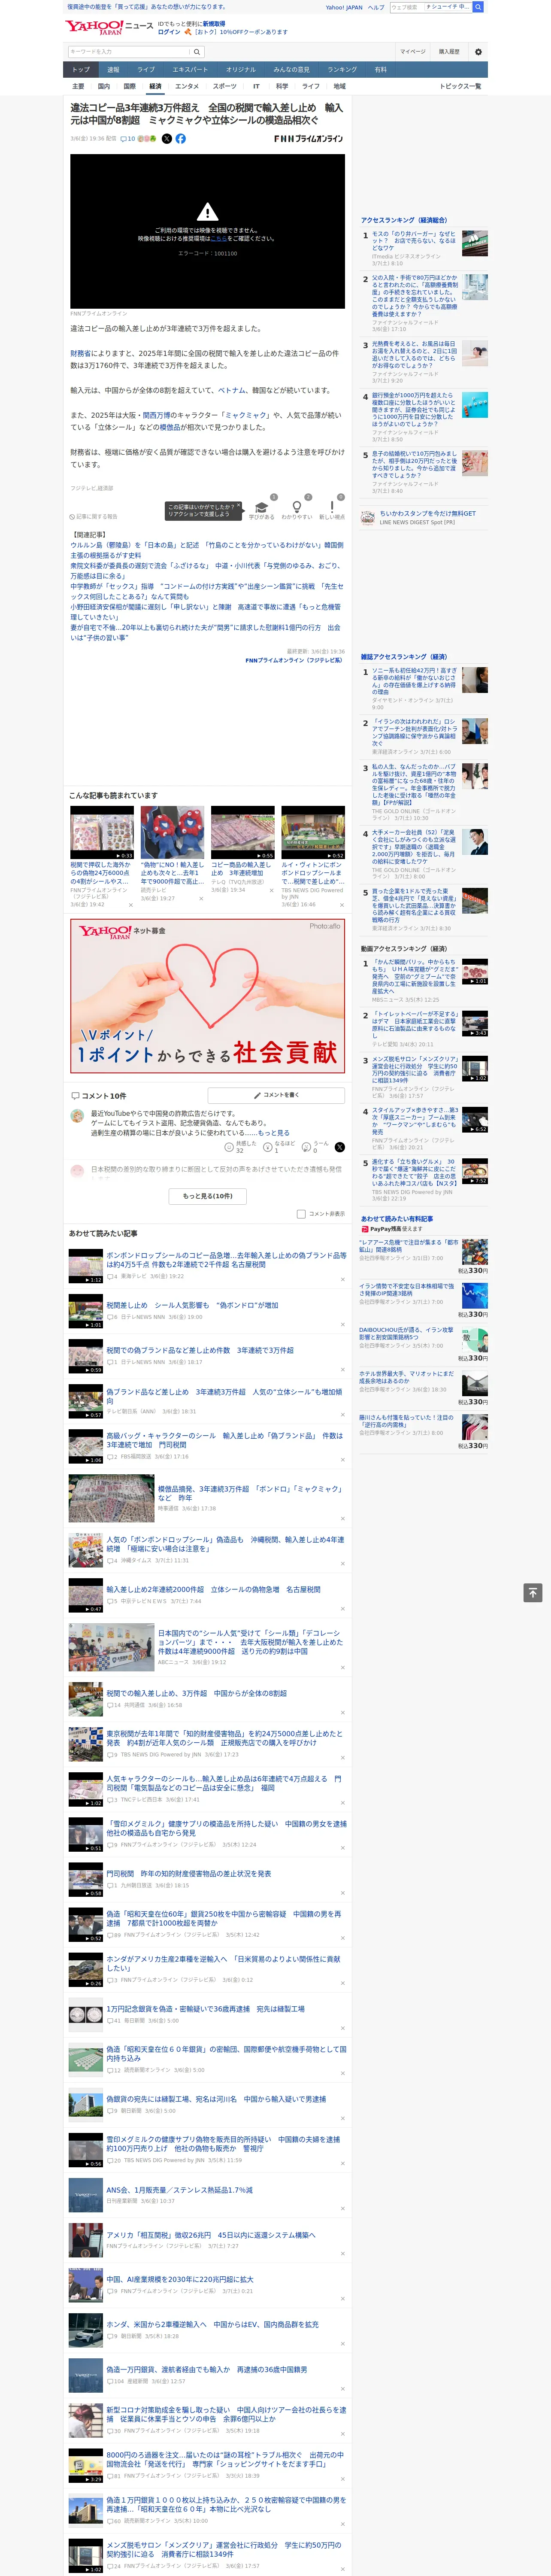Open the ヘルプ link in the header
The image size is (551, 2576).
coord(375,7)
